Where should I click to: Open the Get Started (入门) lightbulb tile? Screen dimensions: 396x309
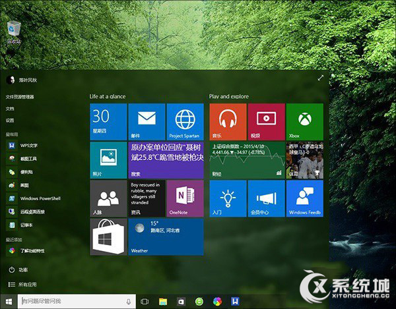(228, 198)
